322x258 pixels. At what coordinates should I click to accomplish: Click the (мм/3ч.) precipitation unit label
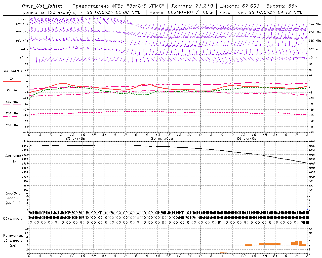point(13,193)
